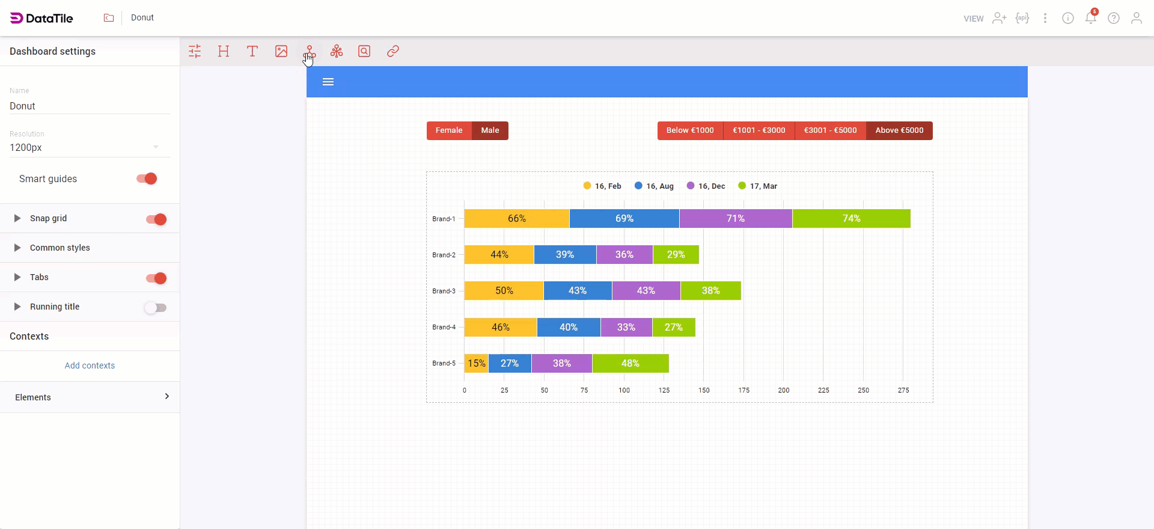Select the Heading element tool

pyautogui.click(x=224, y=51)
